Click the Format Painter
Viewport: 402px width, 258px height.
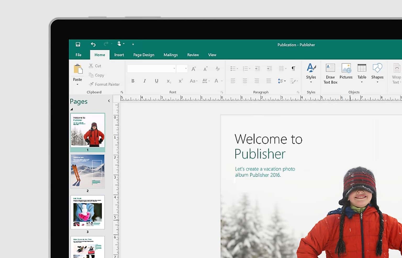pos(104,84)
